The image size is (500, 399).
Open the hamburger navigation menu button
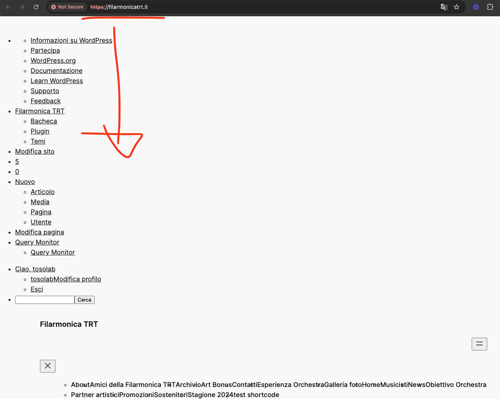[x=479, y=344]
